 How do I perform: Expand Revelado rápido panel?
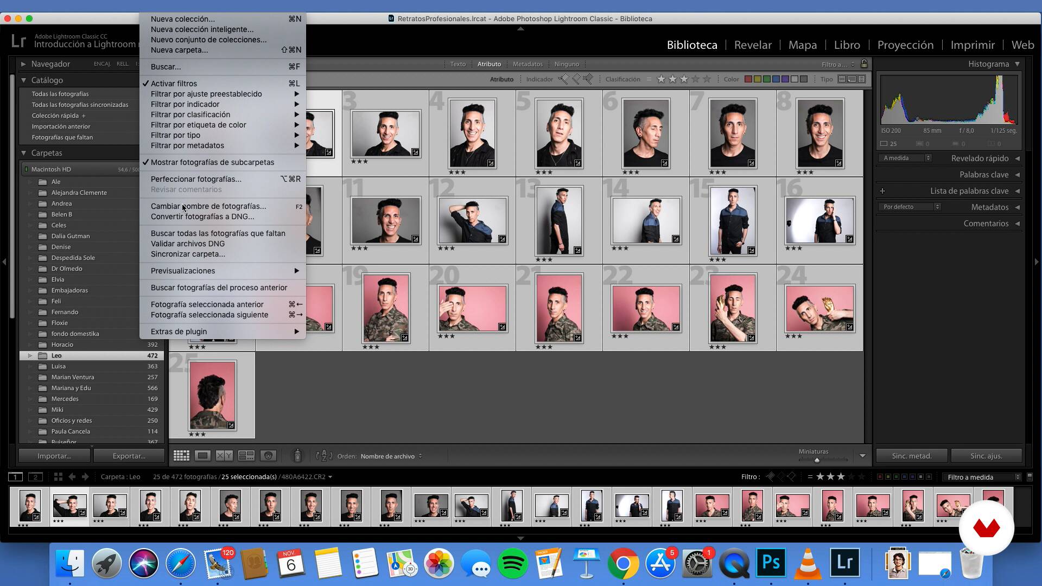click(1018, 158)
